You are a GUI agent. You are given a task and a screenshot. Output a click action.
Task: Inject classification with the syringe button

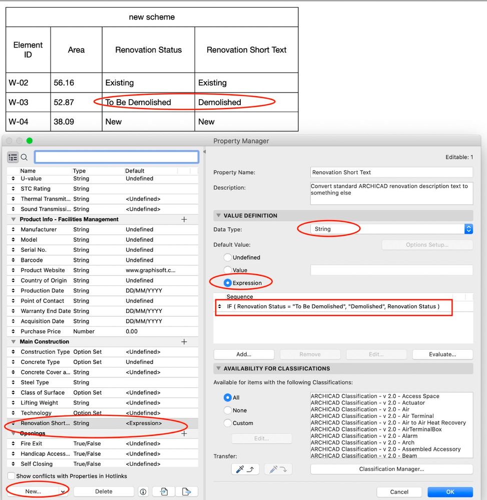(278, 469)
